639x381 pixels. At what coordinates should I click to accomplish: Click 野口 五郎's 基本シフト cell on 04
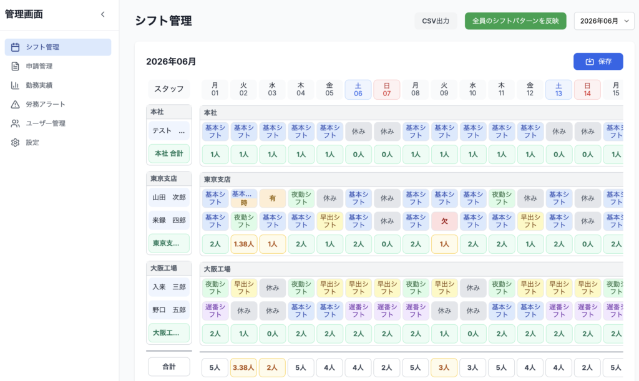tap(301, 311)
